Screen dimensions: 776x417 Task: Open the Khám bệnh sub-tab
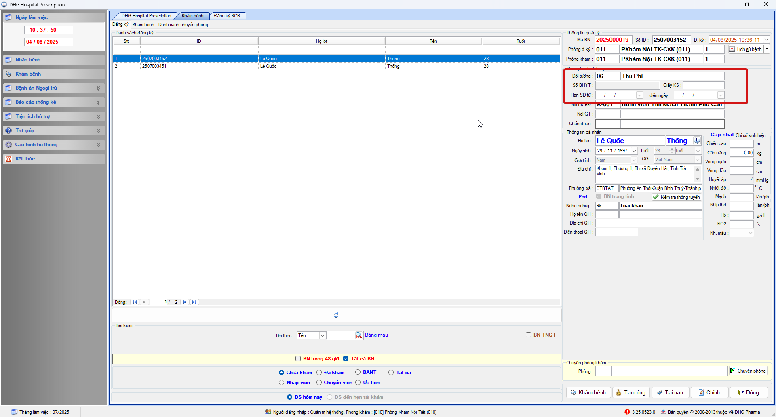point(143,25)
